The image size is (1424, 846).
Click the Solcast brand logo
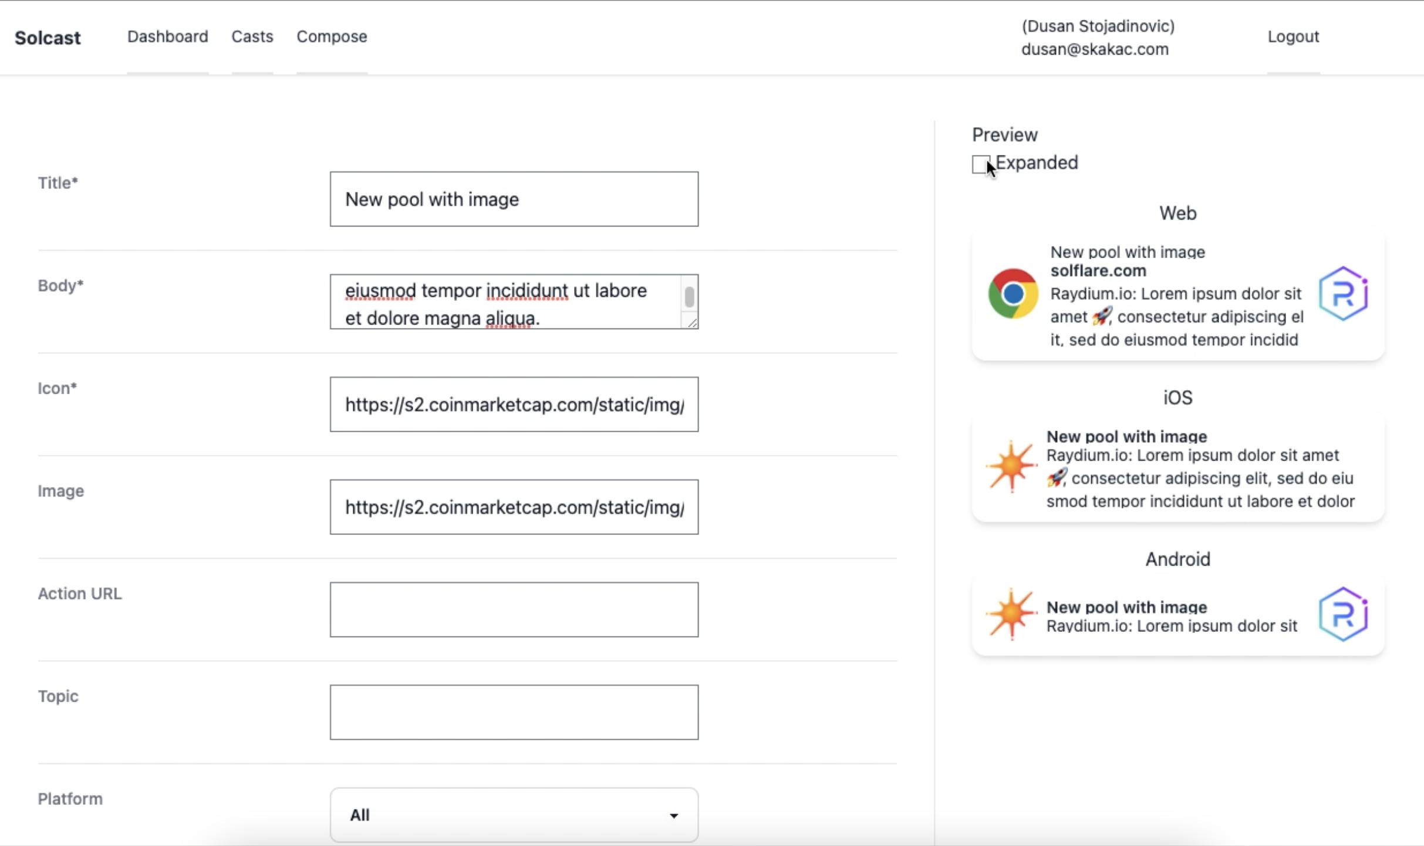48,38
